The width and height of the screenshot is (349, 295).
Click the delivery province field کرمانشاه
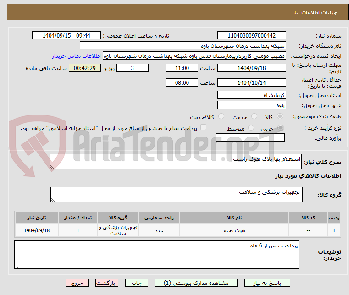(251, 95)
